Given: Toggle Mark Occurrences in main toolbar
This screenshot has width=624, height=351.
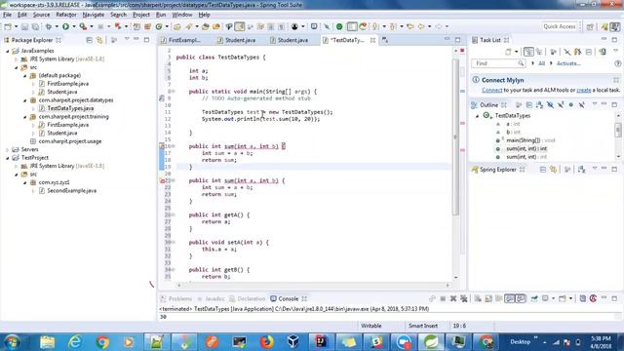Looking at the screenshot, I should pyautogui.click(x=240, y=26).
